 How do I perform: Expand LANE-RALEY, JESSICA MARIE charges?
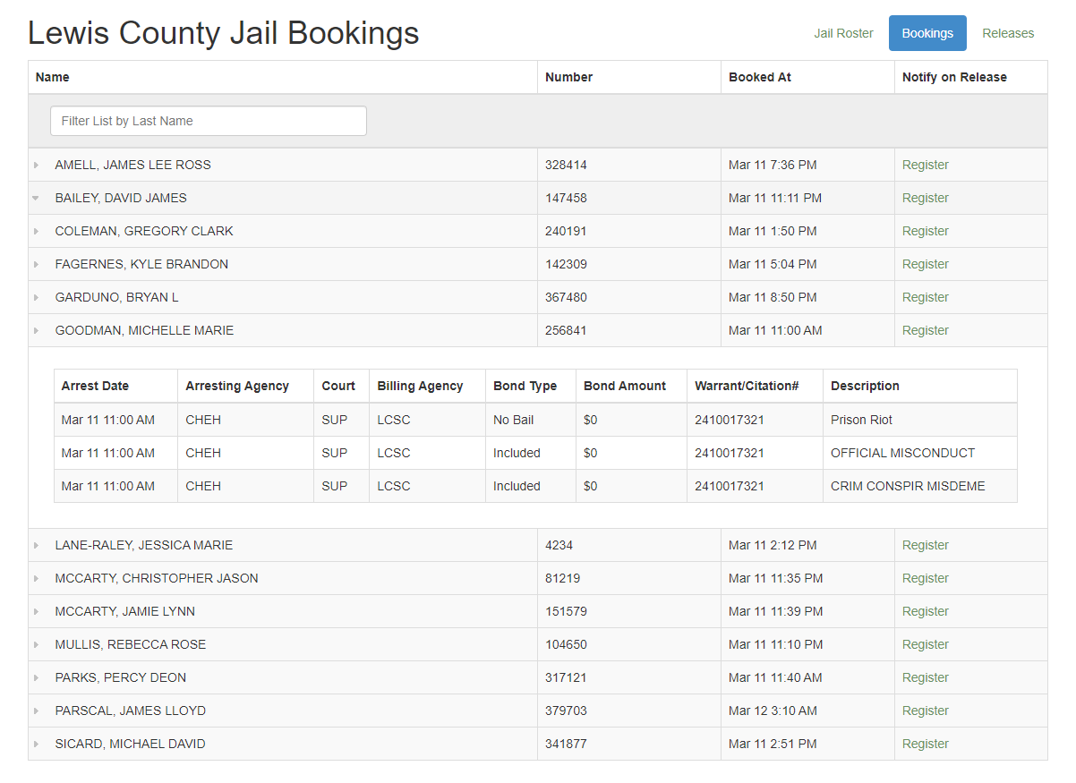(x=37, y=545)
